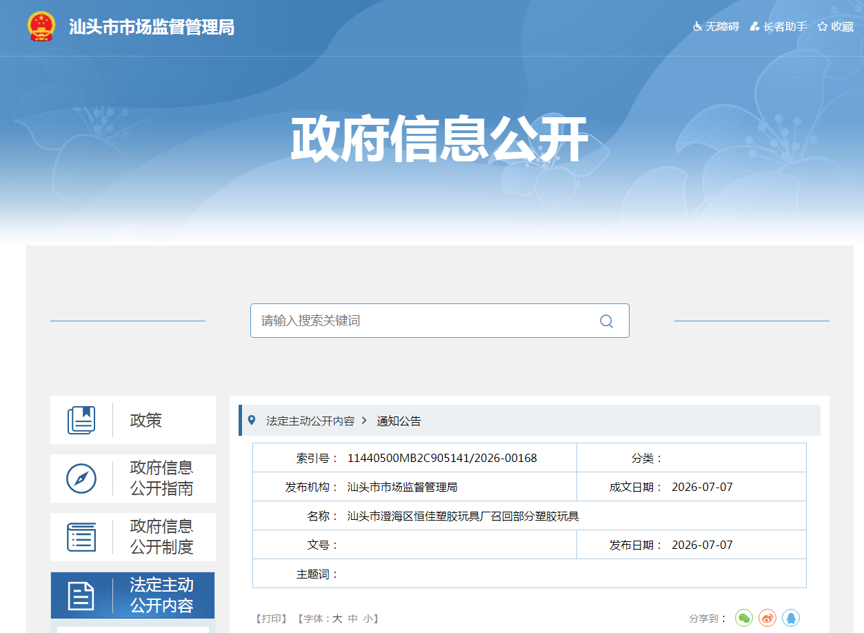
Task: Click the search magnifier icon
Action: [x=606, y=321]
